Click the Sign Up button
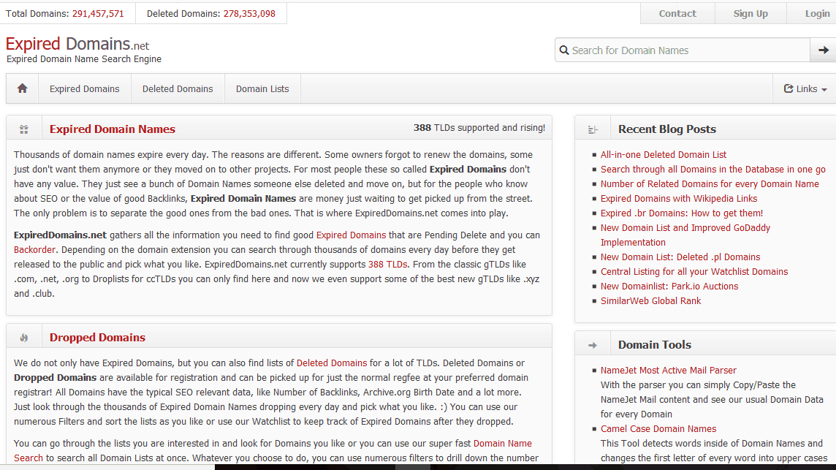Screen dimensions: 836x470 coord(750,13)
